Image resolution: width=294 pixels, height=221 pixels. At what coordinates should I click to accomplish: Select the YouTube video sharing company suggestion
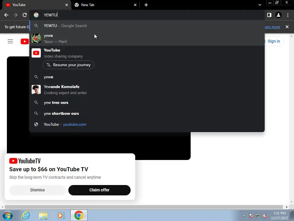tap(147, 53)
